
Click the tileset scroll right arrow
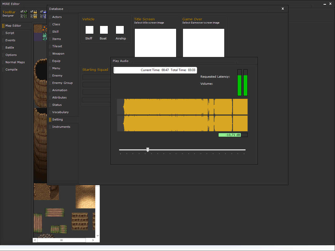[93, 240]
